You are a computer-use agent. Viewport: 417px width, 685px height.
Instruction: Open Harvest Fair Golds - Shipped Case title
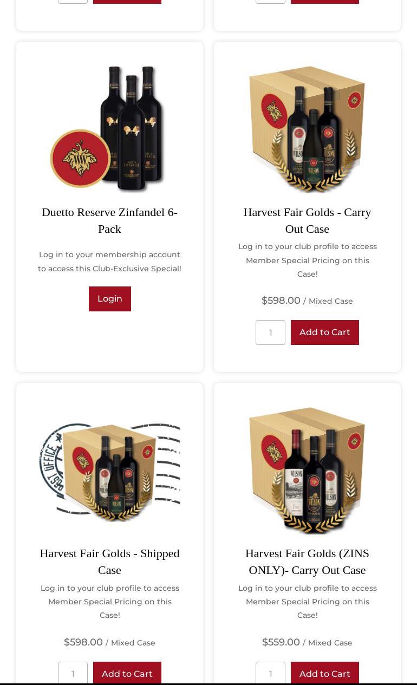click(109, 562)
